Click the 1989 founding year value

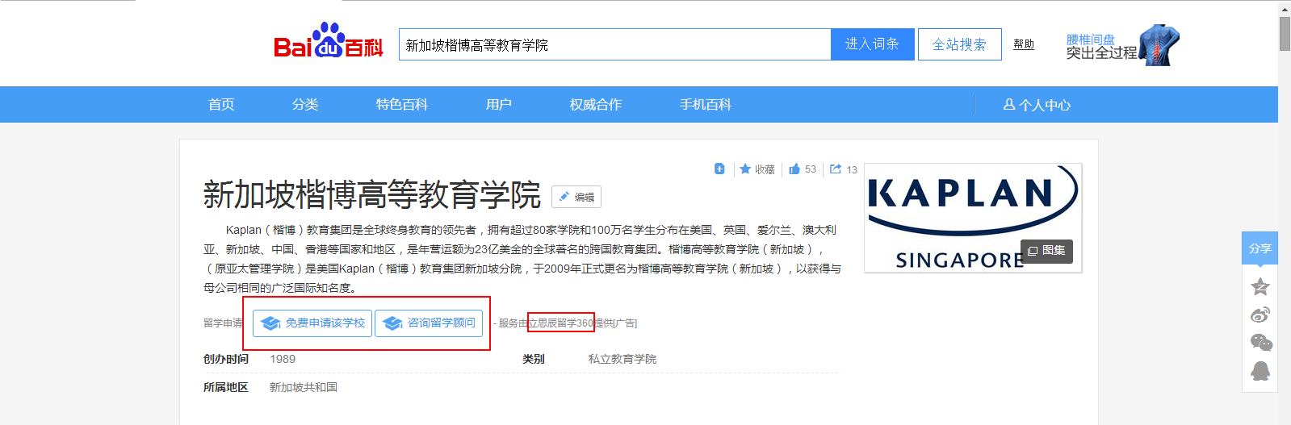283,359
